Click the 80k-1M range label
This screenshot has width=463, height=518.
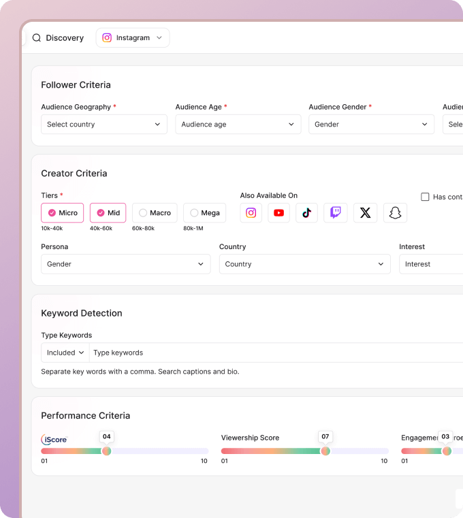click(x=193, y=228)
